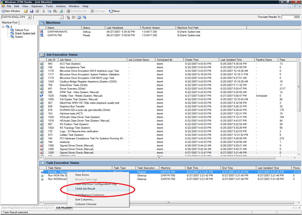Open the DARYN-WHQL-OPK controller dropdown
Screen dimensions: 302x215
pos(29,17)
